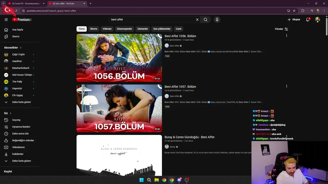The width and height of the screenshot is (328, 184).
Task: Select the Videolar filter chip
Action: coord(107,29)
